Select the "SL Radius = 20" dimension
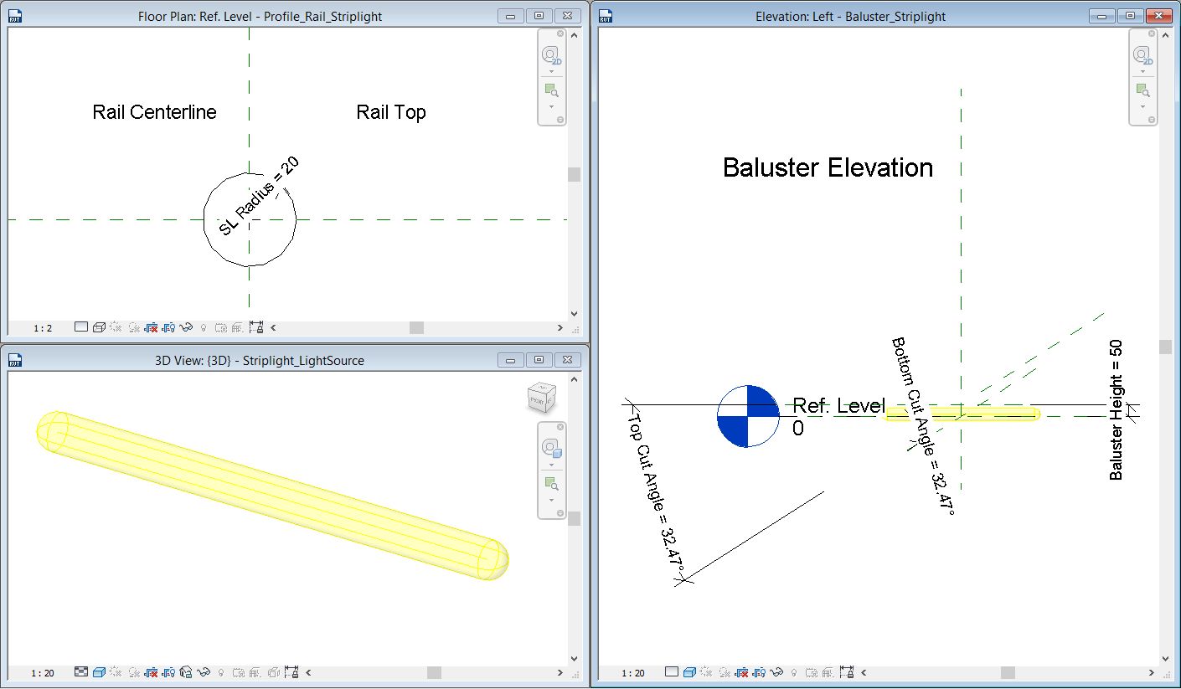This screenshot has width=1181, height=689. click(259, 195)
